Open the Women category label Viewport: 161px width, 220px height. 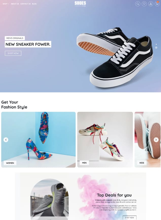(10, 163)
